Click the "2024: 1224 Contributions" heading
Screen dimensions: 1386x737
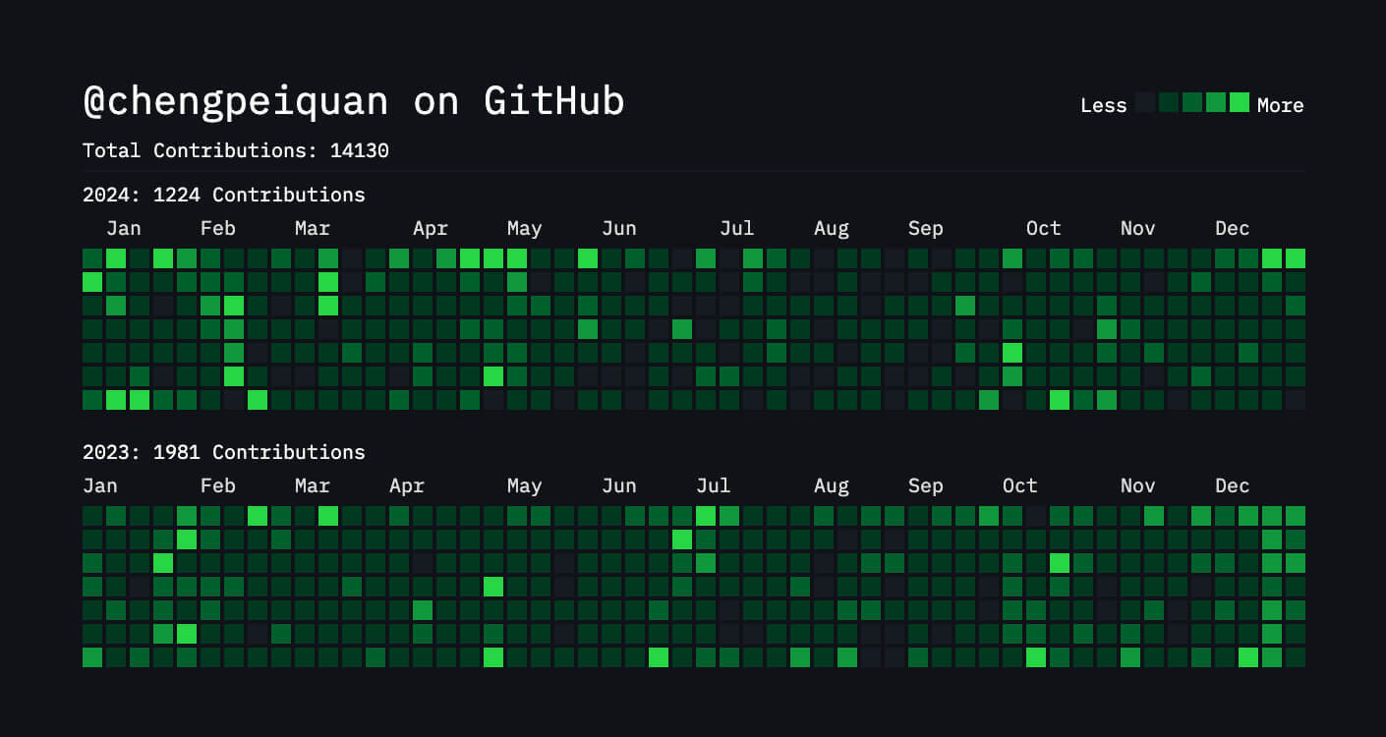(224, 195)
